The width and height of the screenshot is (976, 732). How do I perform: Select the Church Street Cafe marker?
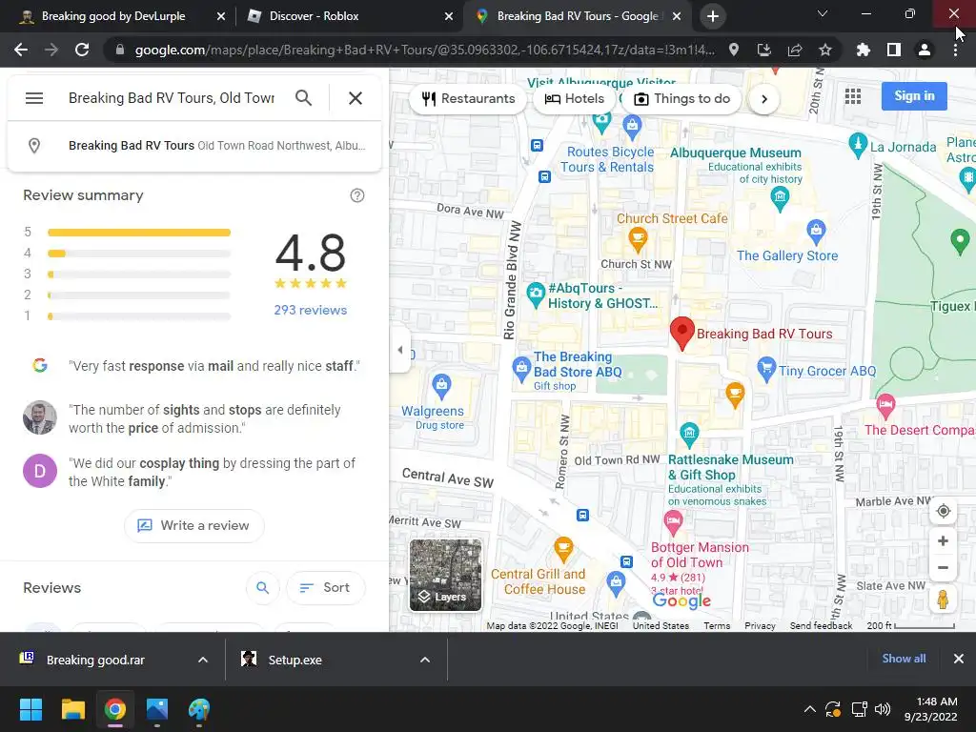(638, 240)
